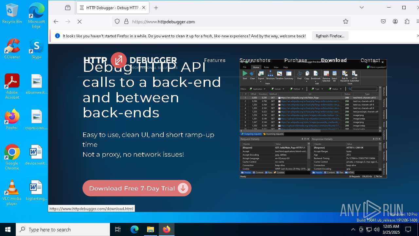The width and height of the screenshot is (419, 236).
Task: Open the Contact page link
Action: tap(370, 60)
